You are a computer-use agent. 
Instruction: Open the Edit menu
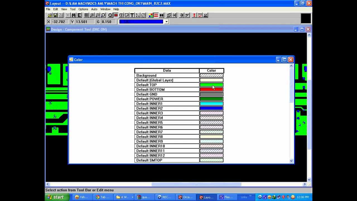point(56,9)
